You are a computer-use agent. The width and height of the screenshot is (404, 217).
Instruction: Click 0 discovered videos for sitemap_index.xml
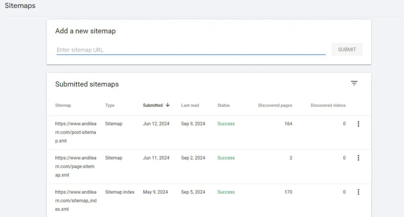click(344, 192)
